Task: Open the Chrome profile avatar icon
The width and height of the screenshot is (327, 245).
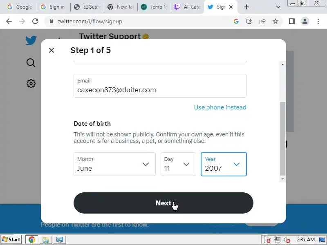Action: click(305, 21)
